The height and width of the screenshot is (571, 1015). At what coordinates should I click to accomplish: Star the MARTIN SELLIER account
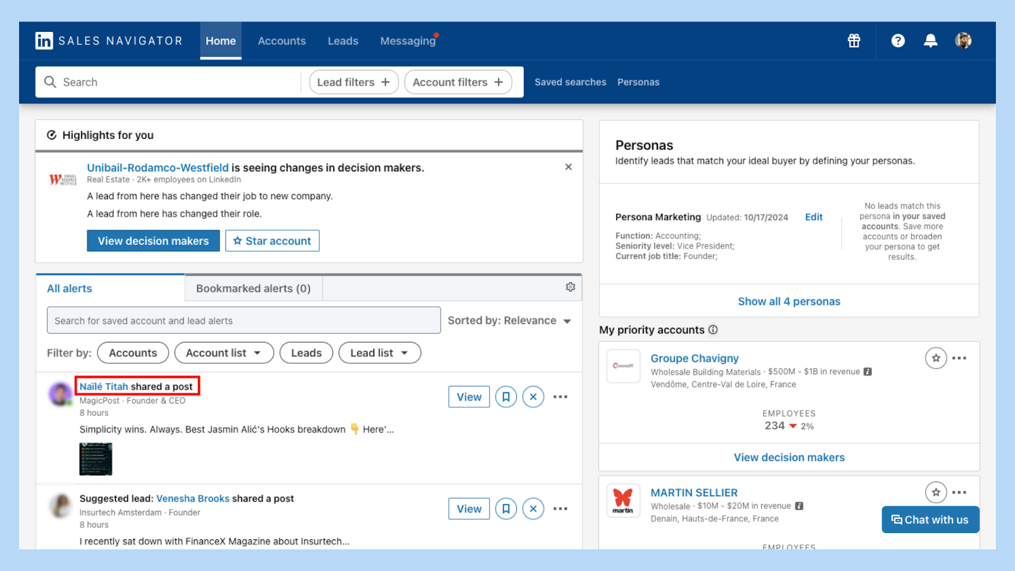point(936,492)
